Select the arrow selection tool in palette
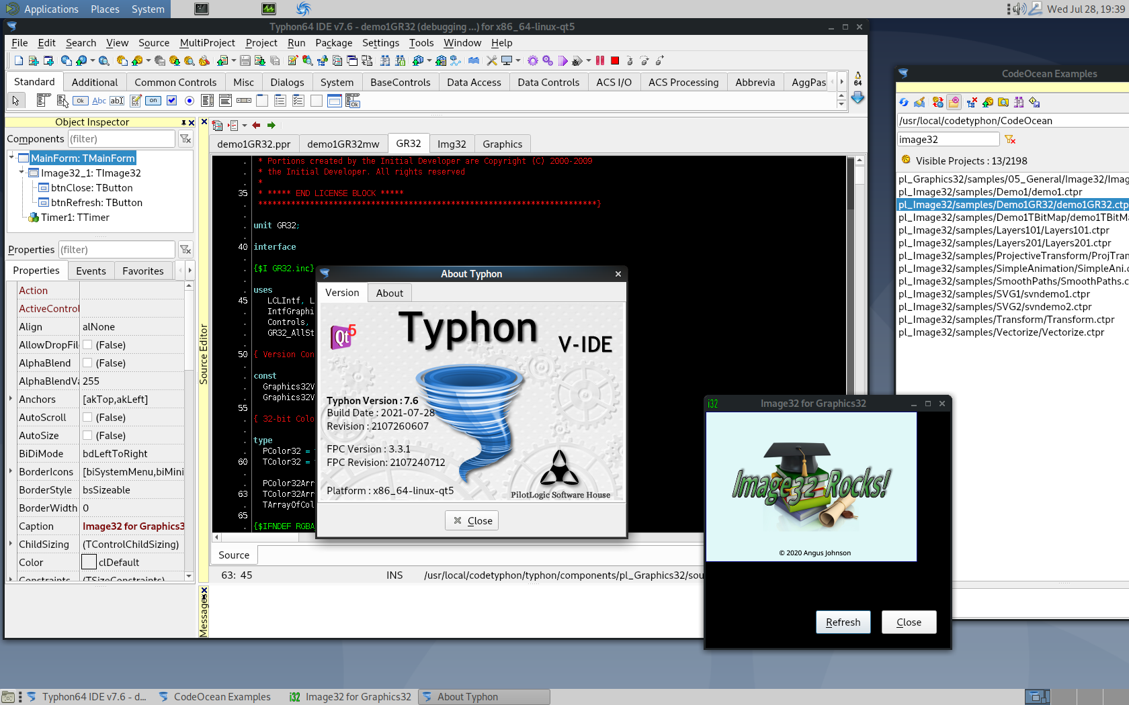The image size is (1129, 705). click(15, 101)
